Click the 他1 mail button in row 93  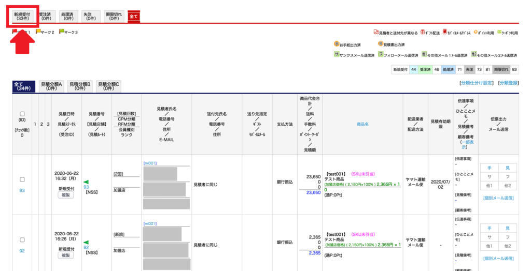pos(489,185)
